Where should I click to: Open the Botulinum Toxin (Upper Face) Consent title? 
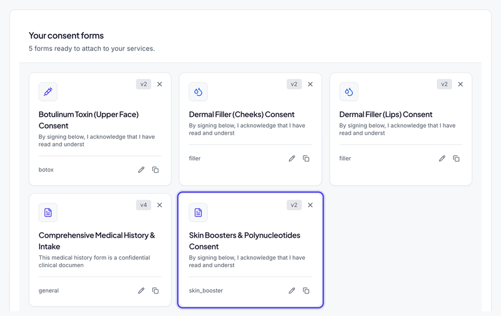pyautogui.click(x=88, y=120)
